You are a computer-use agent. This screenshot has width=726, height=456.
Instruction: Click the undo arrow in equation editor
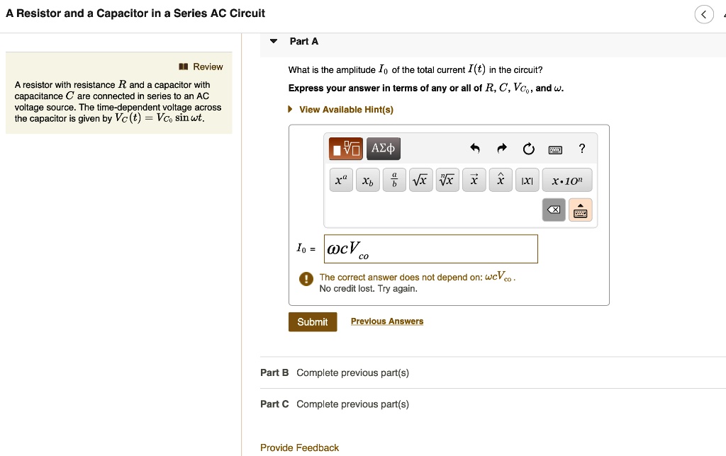[476, 149]
